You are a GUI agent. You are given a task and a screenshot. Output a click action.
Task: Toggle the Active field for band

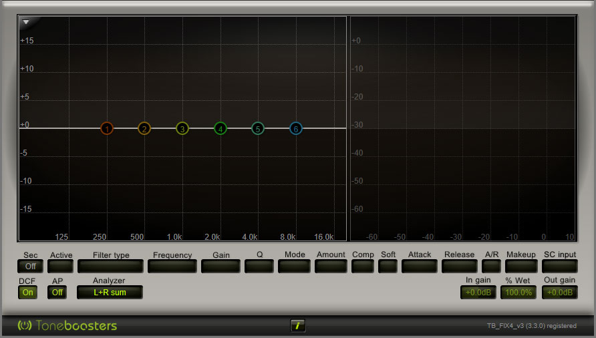(60, 266)
